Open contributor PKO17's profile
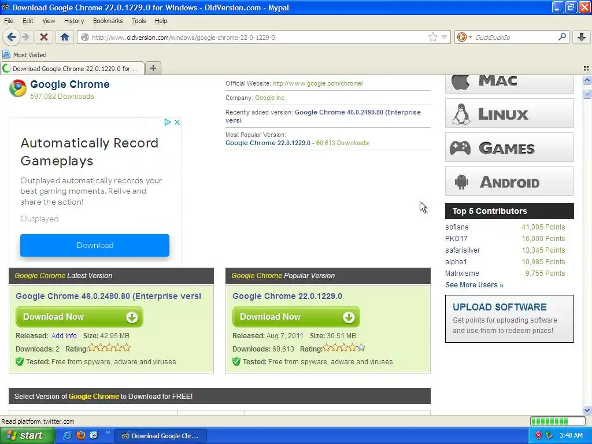The height and width of the screenshot is (444, 592). [456, 239]
